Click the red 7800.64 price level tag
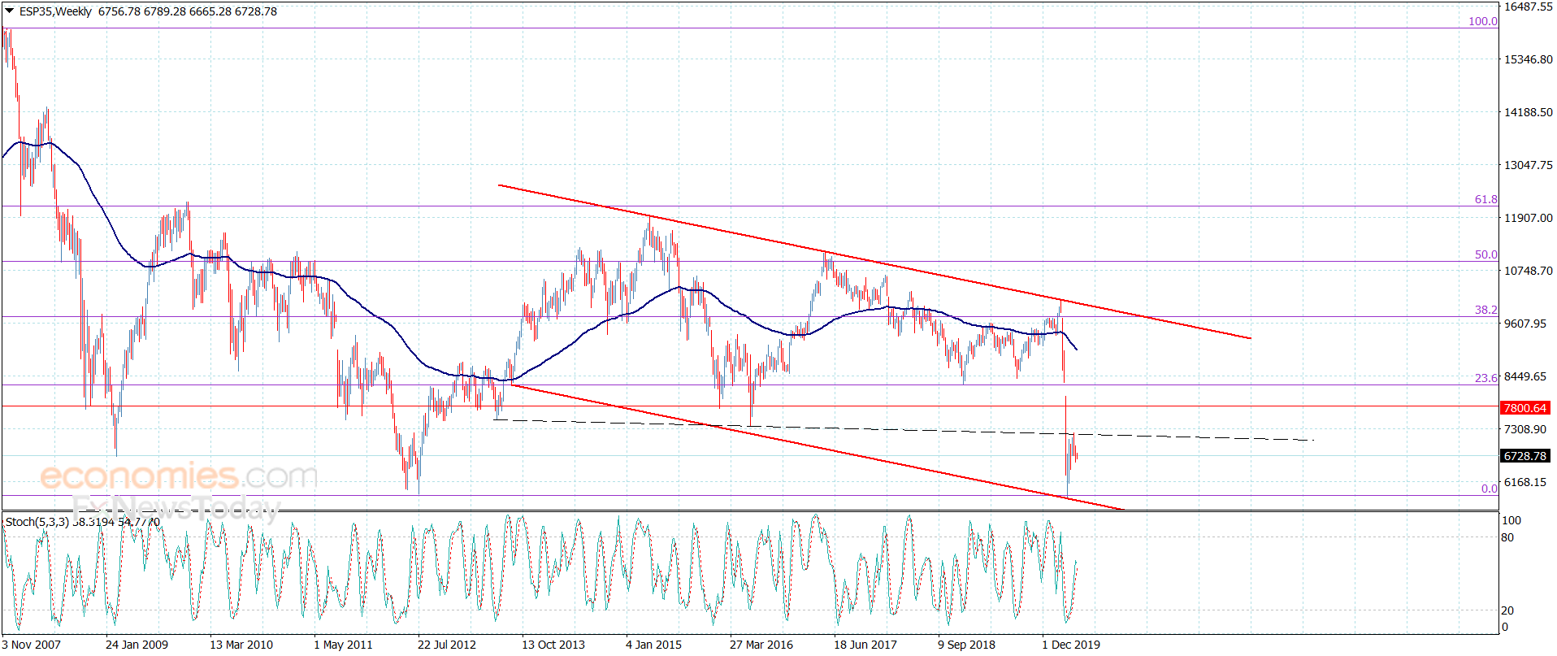The image size is (1557, 656). pyautogui.click(x=1525, y=408)
